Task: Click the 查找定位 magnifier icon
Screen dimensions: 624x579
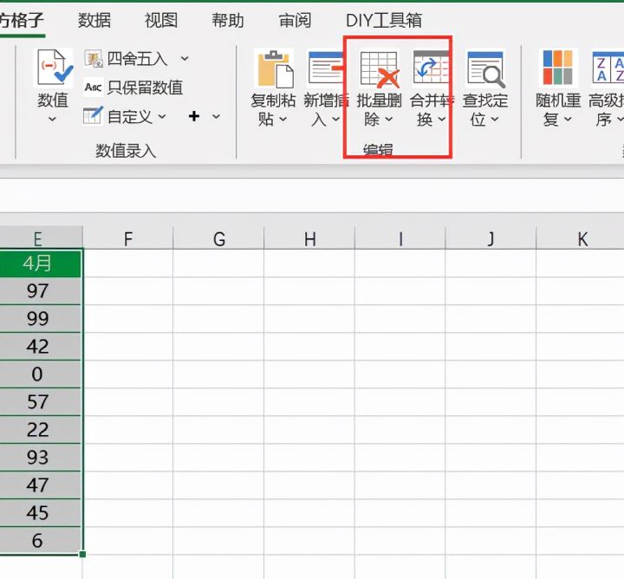Action: (485, 68)
